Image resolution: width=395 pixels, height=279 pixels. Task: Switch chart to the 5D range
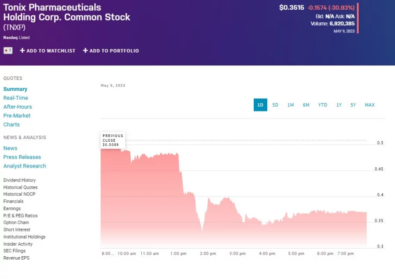(x=275, y=105)
